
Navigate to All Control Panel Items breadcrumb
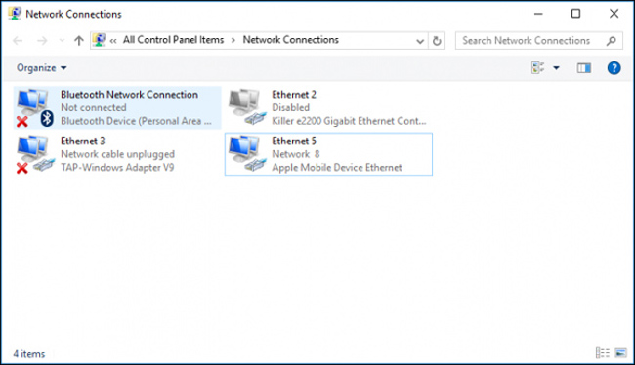[x=173, y=40]
